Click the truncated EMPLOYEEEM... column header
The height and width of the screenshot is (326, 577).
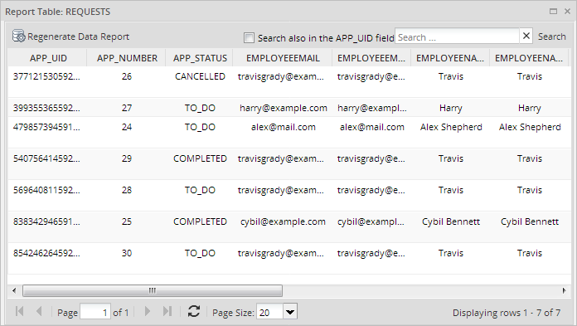pos(371,58)
